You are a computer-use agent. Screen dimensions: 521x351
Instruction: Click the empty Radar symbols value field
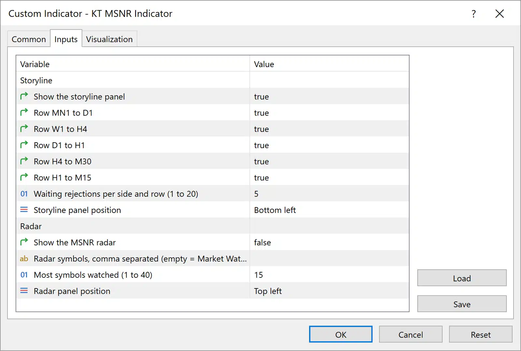(x=329, y=259)
